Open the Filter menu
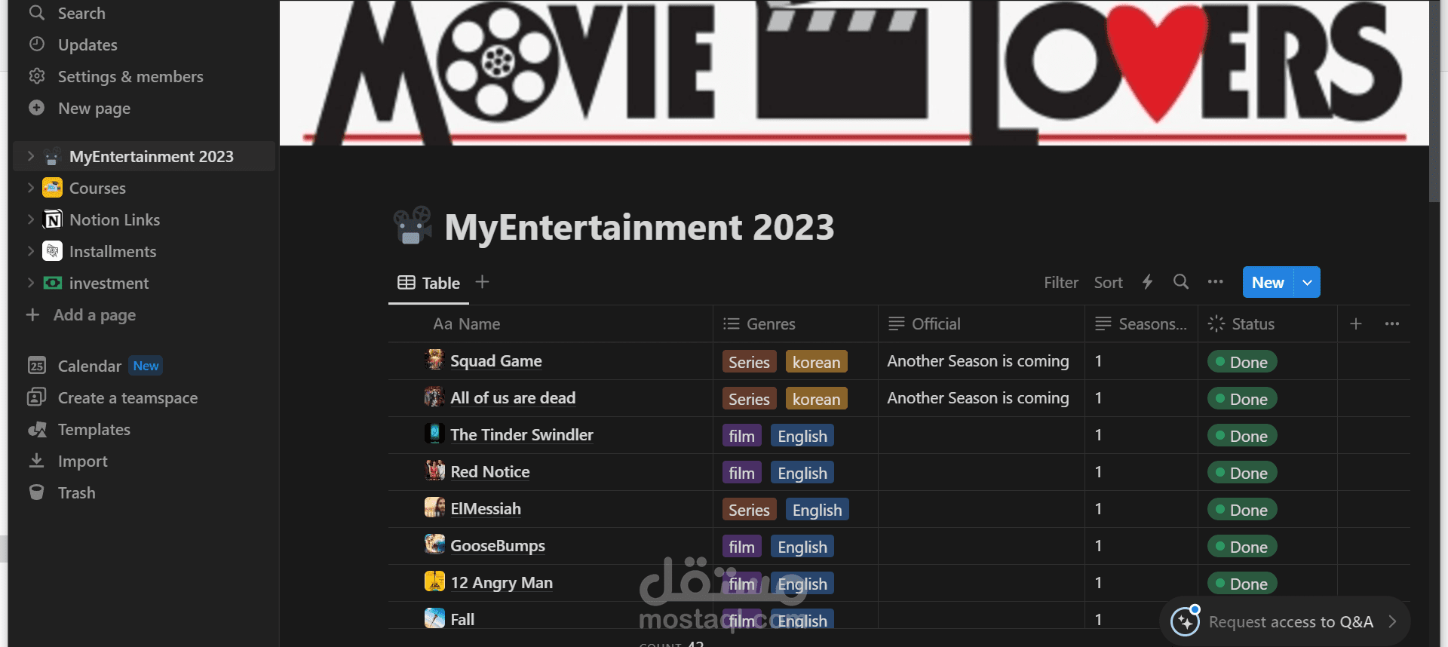Viewport: 1448px width, 647px height. point(1061,282)
